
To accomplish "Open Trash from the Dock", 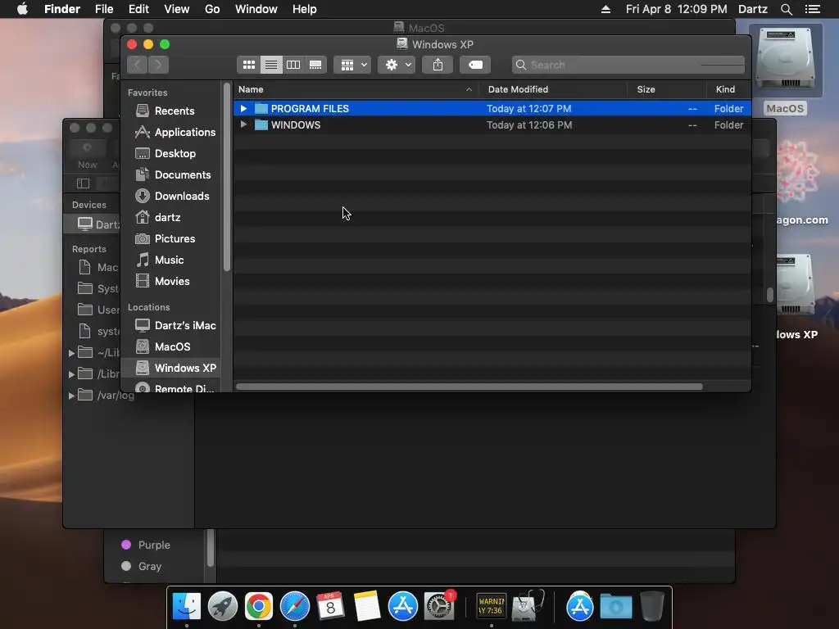I will 651,607.
